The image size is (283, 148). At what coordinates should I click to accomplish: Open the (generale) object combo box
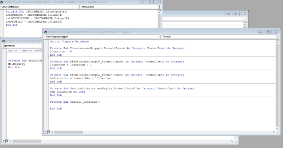(x=23, y=46)
